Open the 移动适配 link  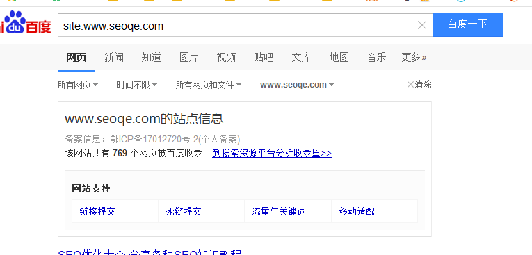coord(357,212)
